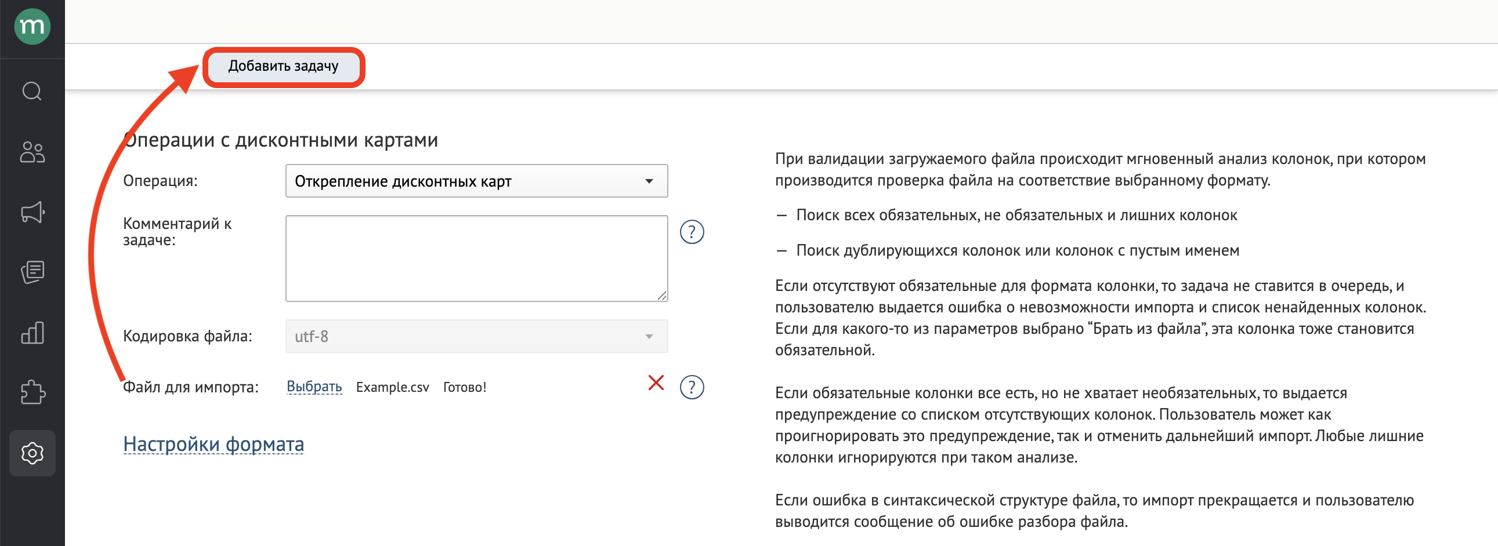Click 'Выбрать' to choose import file

click(x=314, y=387)
